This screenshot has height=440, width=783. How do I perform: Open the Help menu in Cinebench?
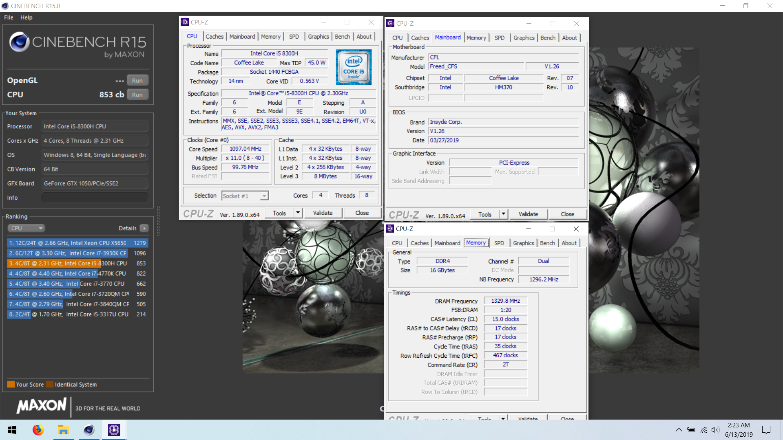pyautogui.click(x=27, y=18)
